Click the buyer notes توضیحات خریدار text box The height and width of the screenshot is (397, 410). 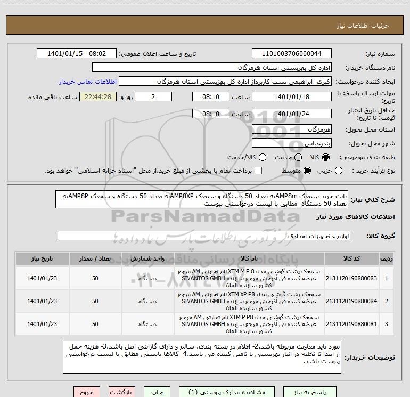pyautogui.click(x=202, y=357)
